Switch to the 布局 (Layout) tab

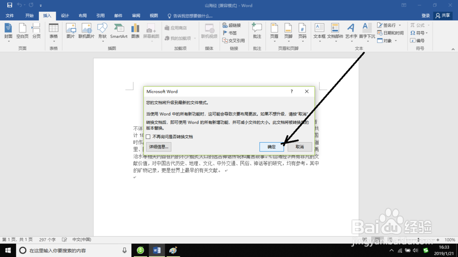[x=82, y=16]
